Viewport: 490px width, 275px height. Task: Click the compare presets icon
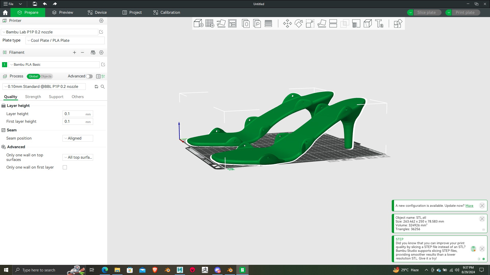tap(103, 76)
